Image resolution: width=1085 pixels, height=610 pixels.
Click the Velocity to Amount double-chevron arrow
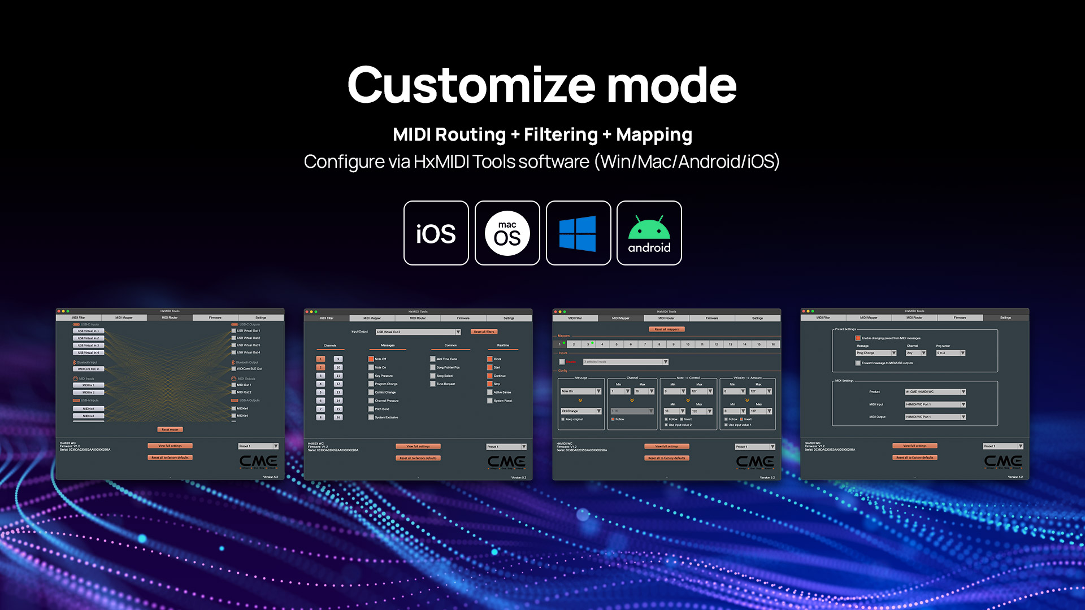(x=747, y=400)
